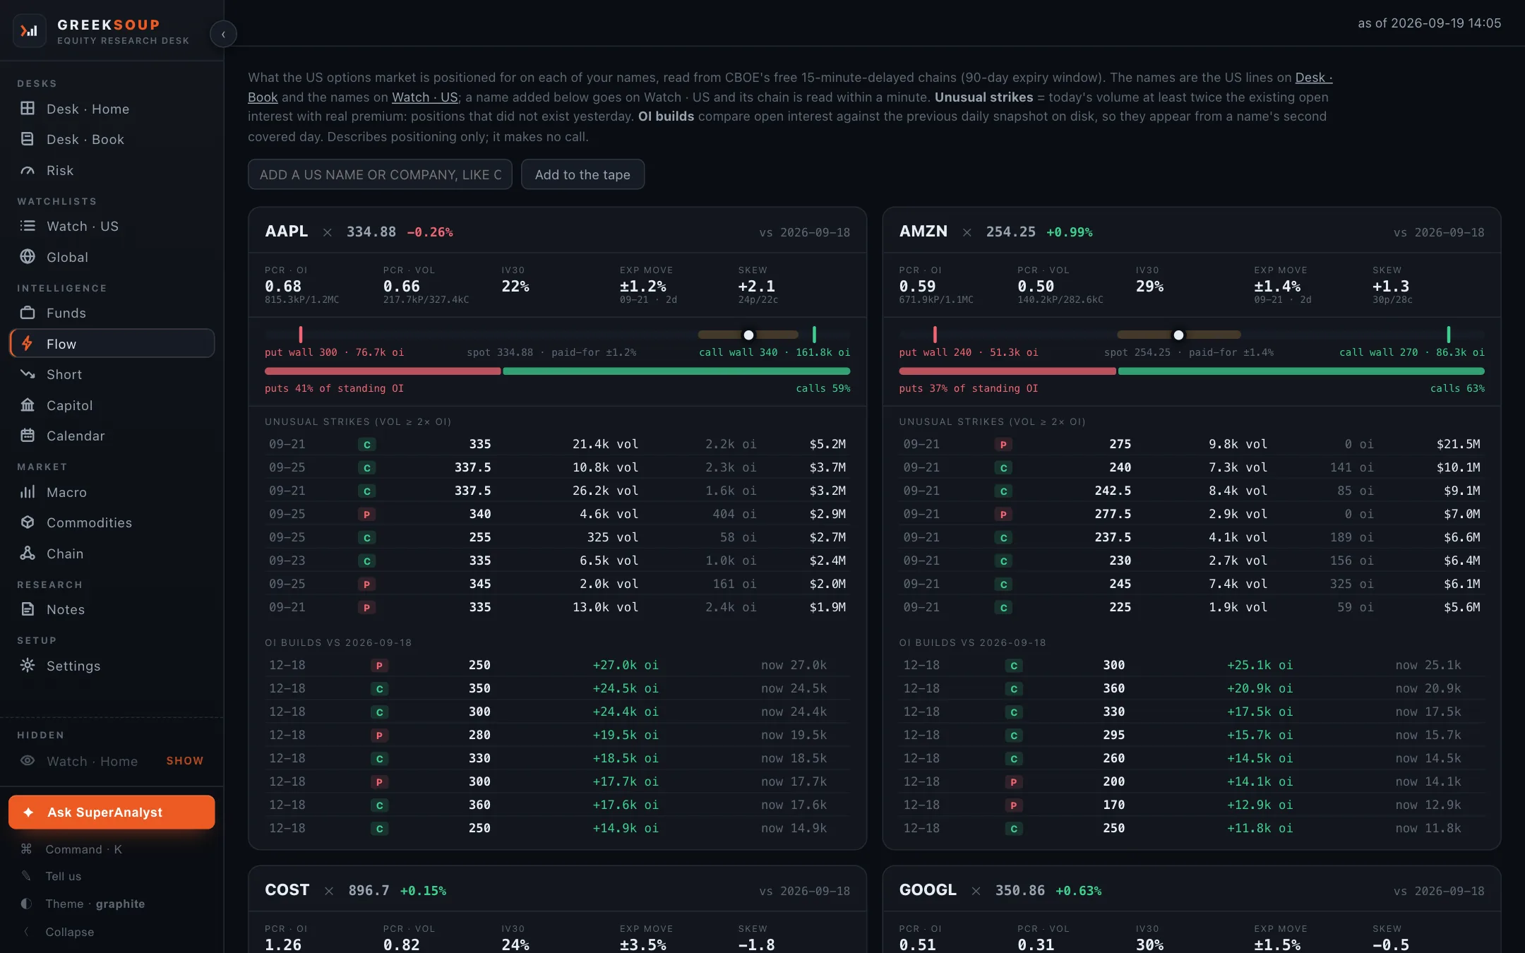Image resolution: width=1525 pixels, height=953 pixels.
Task: Remove GOOGL card with X
Action: 976,891
